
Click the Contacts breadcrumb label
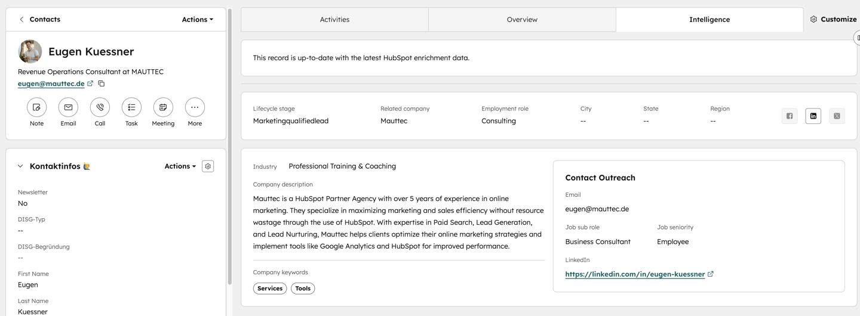[x=45, y=20]
